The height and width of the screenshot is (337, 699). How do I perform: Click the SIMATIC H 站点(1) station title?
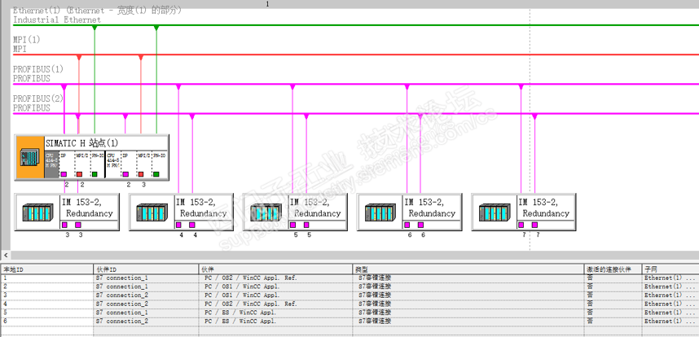[82, 143]
